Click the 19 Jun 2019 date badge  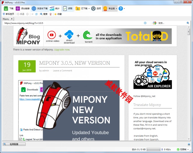tap(27, 66)
